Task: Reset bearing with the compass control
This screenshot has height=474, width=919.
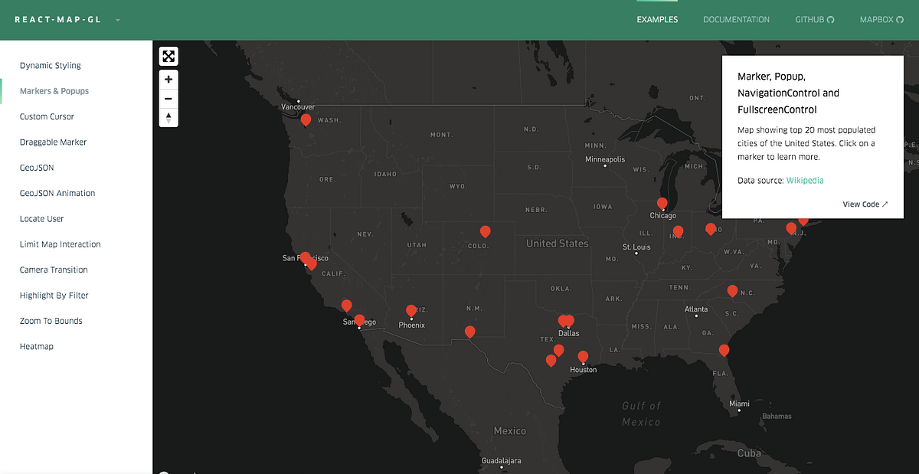Action: (168, 117)
